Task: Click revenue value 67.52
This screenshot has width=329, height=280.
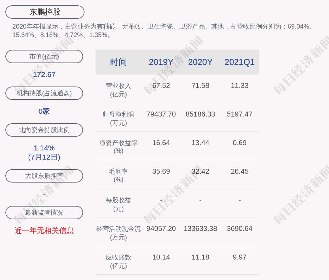Action: pos(161,86)
